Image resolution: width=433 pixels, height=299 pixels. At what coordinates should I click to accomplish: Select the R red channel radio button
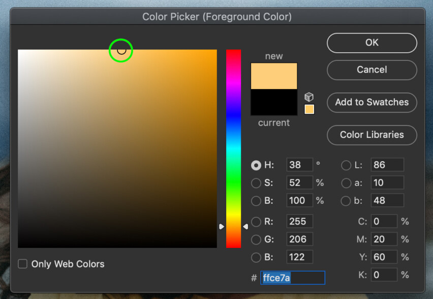tap(256, 221)
